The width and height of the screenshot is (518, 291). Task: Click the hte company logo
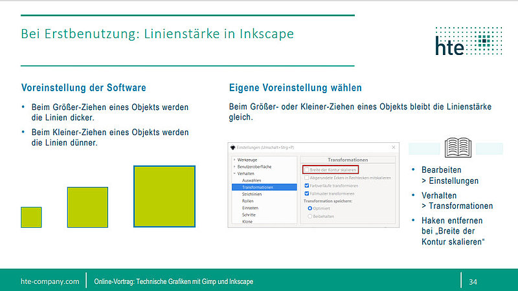click(469, 41)
